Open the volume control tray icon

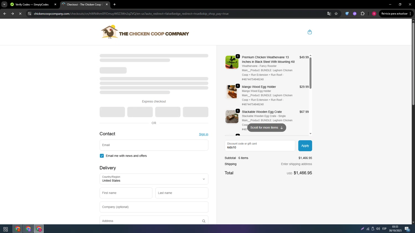378,229
